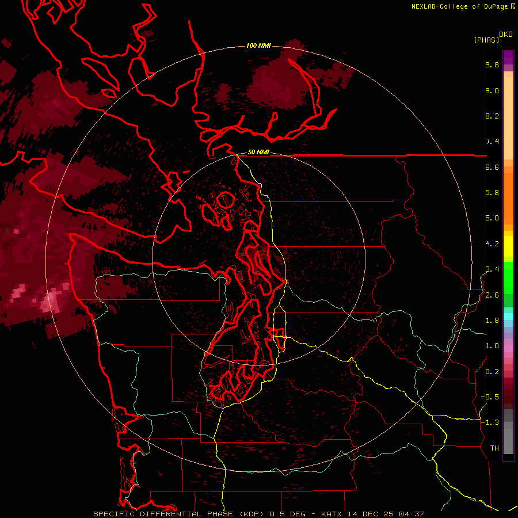
Task: Pick the bright green color bar segment
Action: (508, 277)
